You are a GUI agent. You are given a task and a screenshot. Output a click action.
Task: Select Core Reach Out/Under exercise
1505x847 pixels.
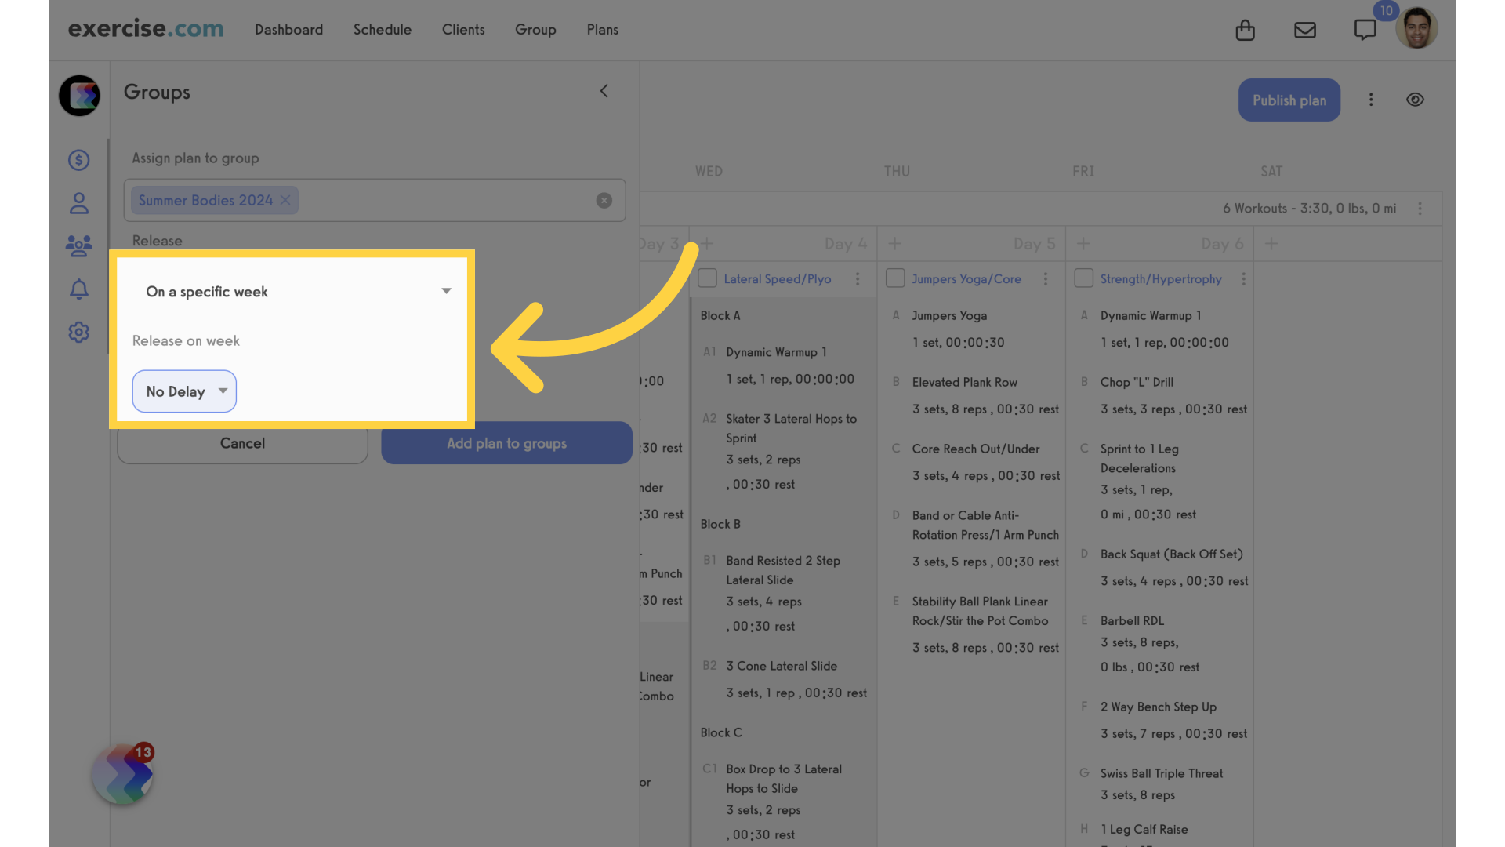pyautogui.click(x=975, y=449)
